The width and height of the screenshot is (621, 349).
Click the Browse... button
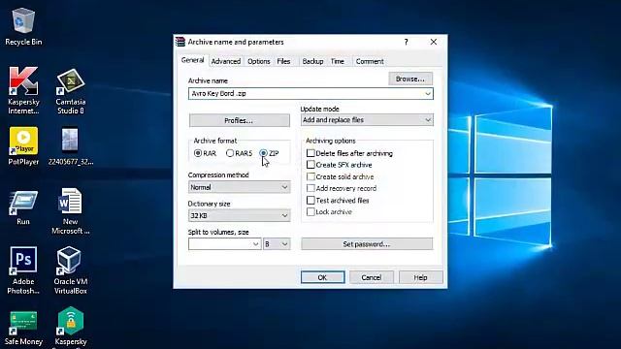tap(410, 79)
